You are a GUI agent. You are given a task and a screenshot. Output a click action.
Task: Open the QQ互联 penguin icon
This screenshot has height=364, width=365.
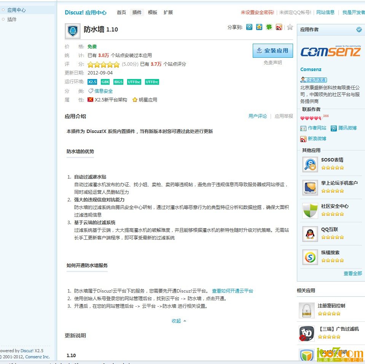coord(310,234)
